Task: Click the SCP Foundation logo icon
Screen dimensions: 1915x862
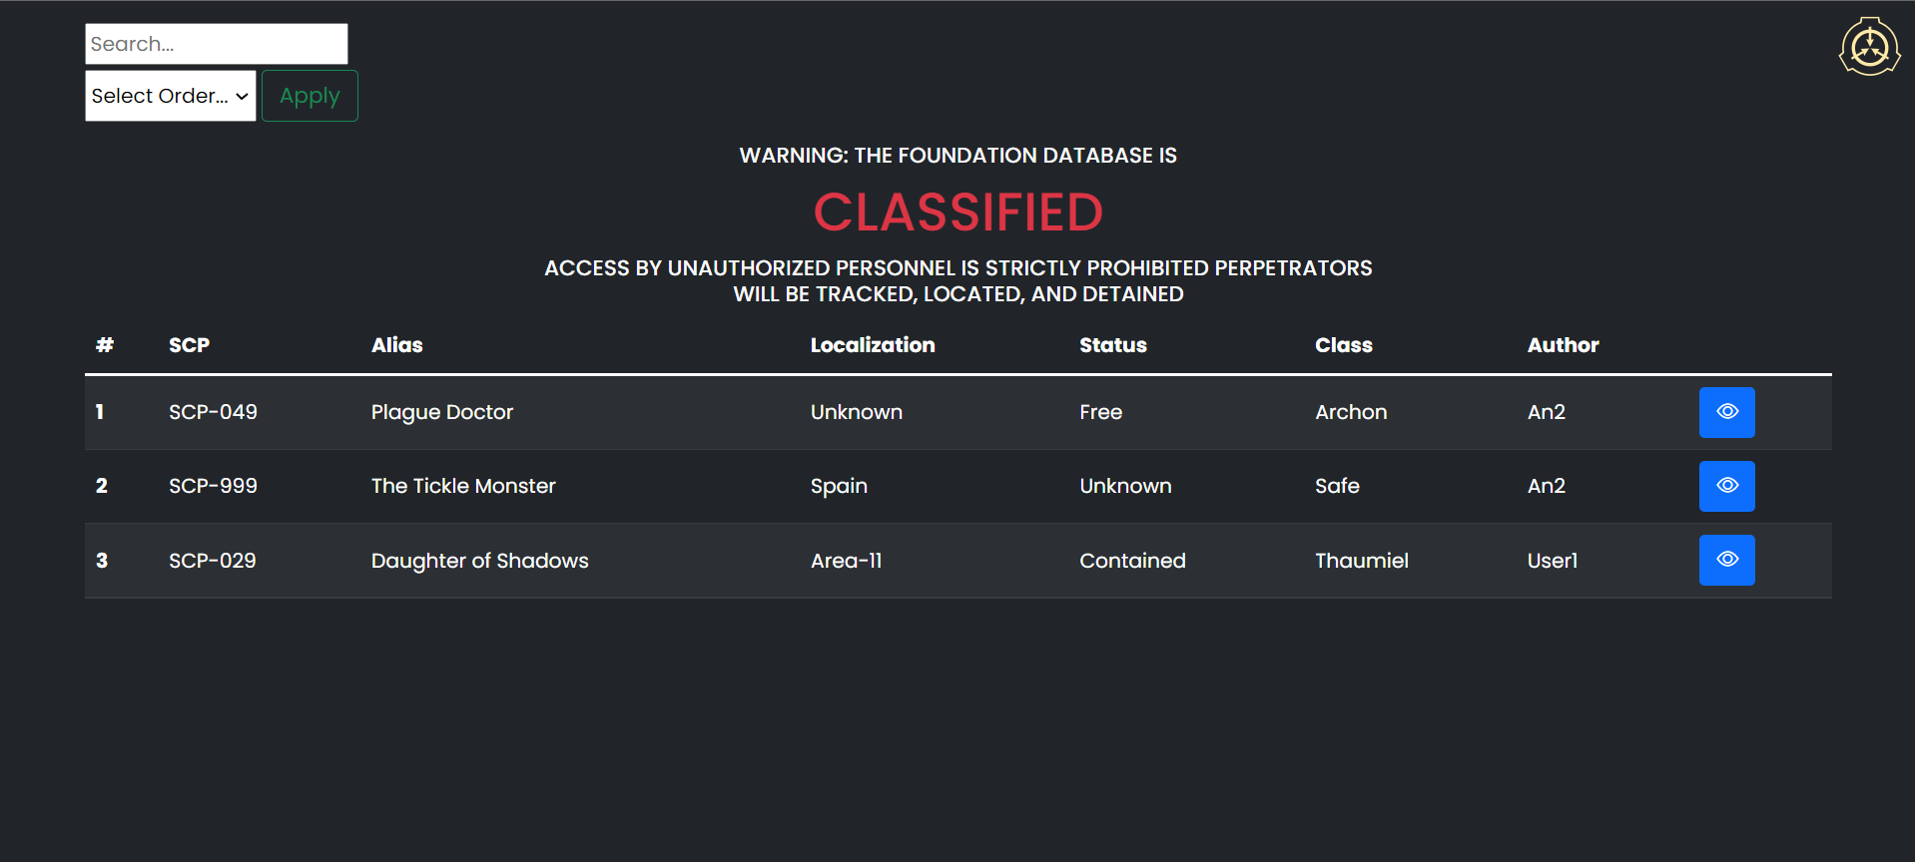Action: 1869,47
